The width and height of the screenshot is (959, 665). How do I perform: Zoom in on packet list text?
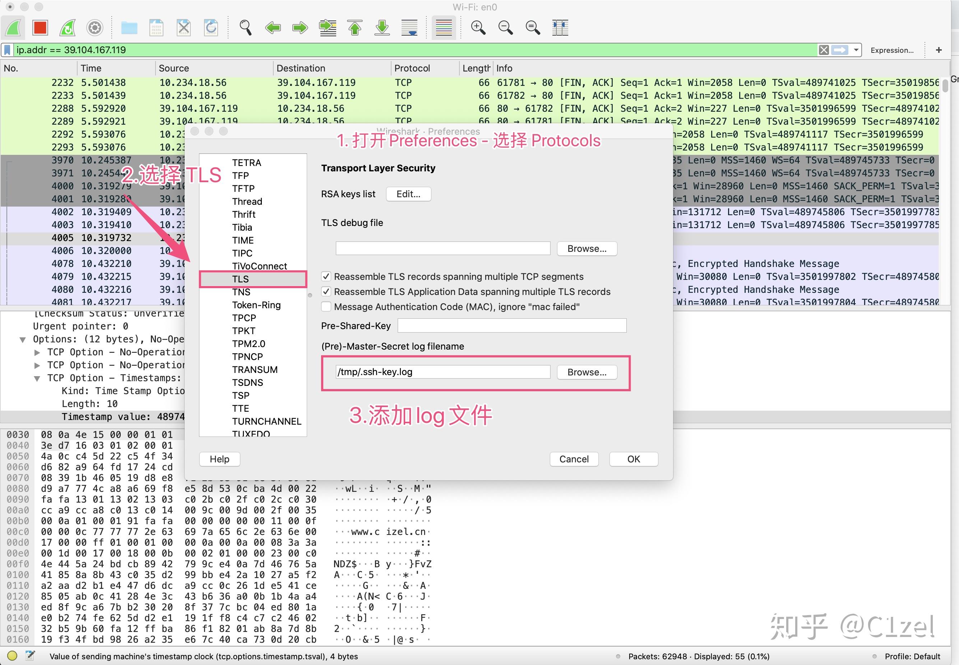click(x=478, y=28)
